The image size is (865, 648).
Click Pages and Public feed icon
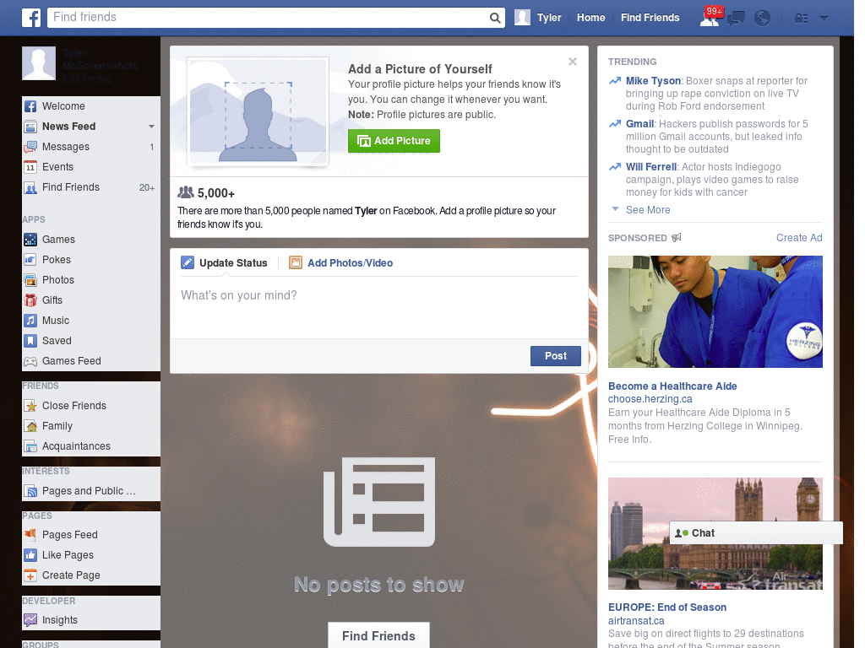pos(30,491)
